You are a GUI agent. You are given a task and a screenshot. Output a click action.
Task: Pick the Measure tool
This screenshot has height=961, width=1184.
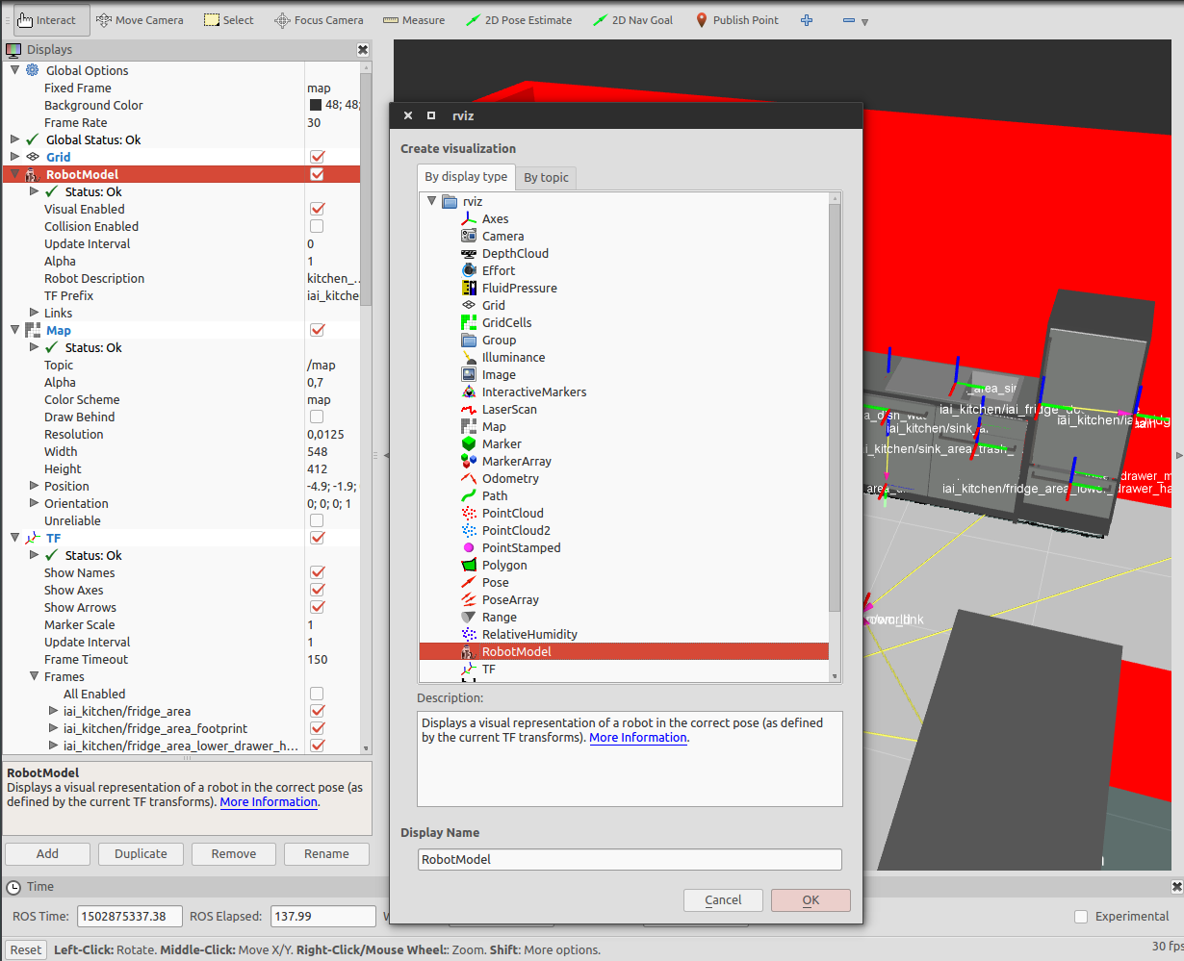click(414, 20)
